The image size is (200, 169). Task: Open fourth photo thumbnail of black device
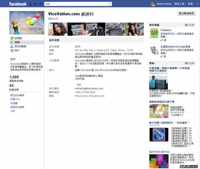point(115,29)
